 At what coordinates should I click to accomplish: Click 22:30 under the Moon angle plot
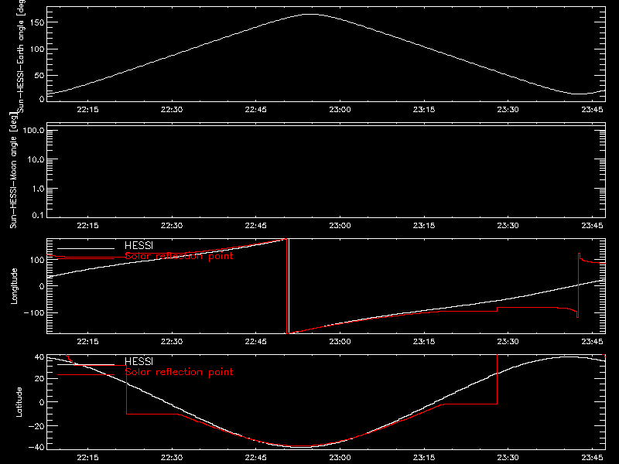[172, 226]
